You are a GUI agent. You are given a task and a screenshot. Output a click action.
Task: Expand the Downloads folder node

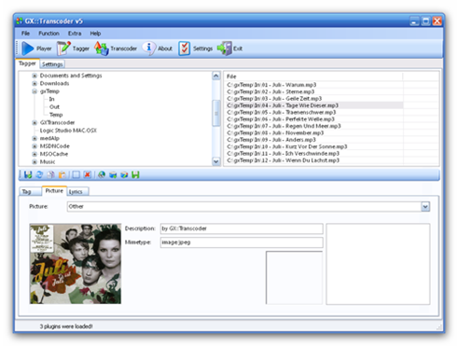(35, 83)
